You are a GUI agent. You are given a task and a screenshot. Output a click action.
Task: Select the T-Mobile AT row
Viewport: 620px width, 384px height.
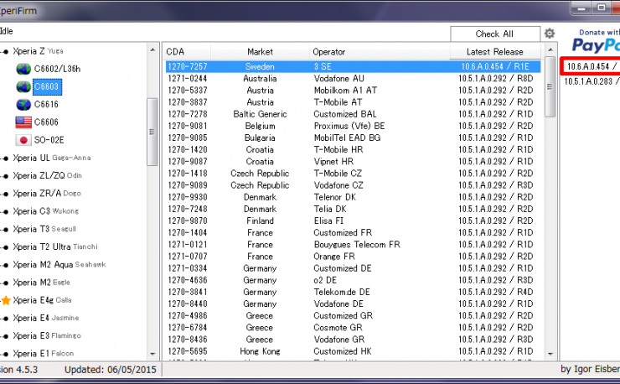click(353, 102)
